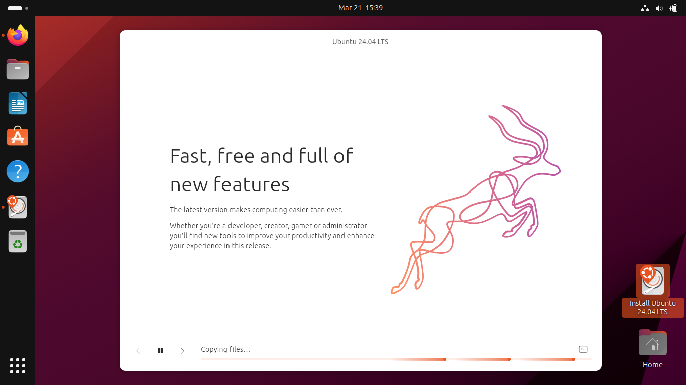The height and width of the screenshot is (385, 686).
Task: Open the Ubuntu App Center from the dock
Action: coord(17,136)
